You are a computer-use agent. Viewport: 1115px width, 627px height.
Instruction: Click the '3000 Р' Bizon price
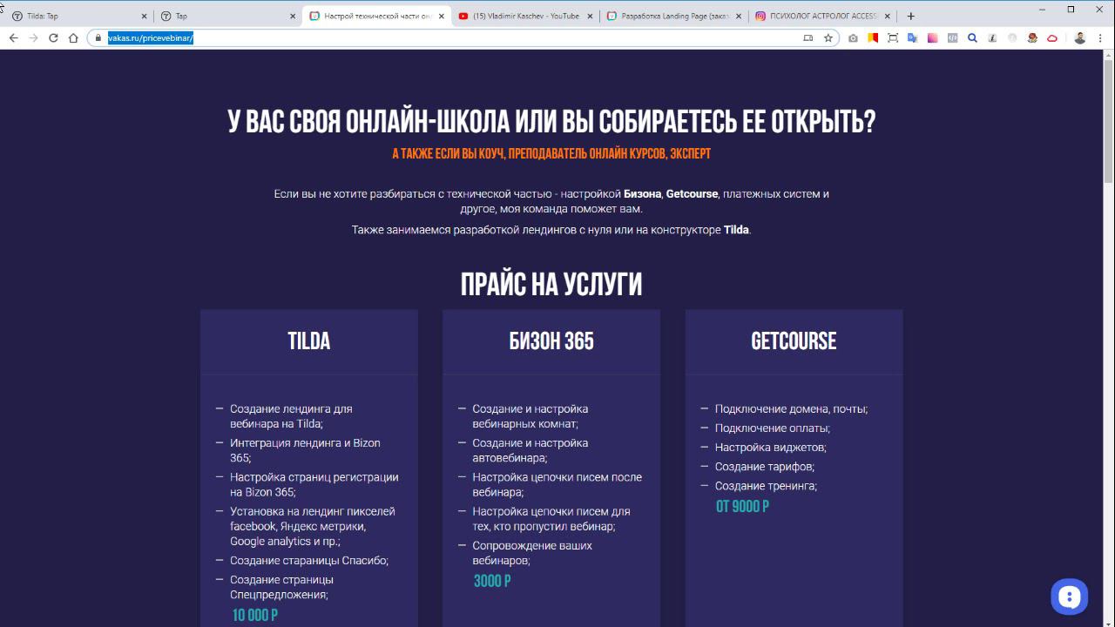(x=492, y=582)
